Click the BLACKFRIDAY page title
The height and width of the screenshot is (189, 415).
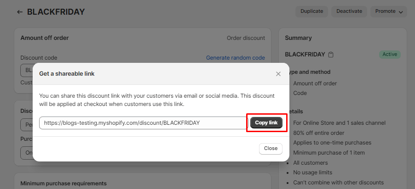pos(56,12)
